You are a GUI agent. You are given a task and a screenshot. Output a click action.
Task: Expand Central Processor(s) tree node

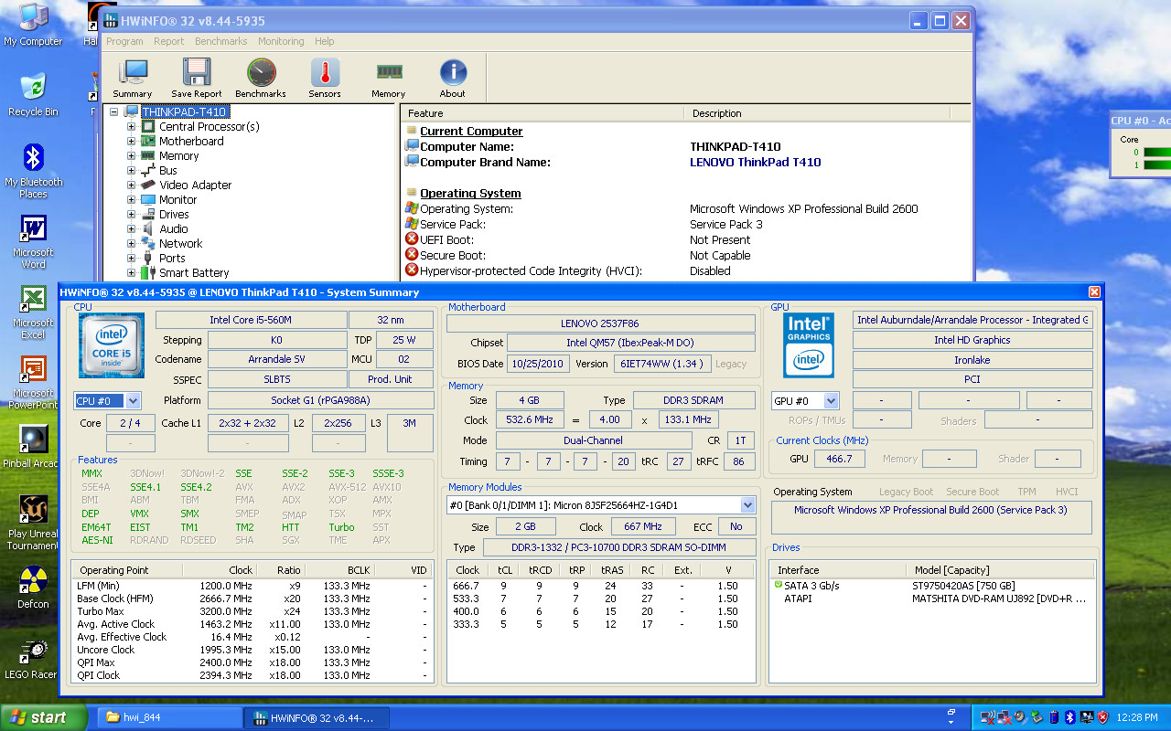[131, 127]
